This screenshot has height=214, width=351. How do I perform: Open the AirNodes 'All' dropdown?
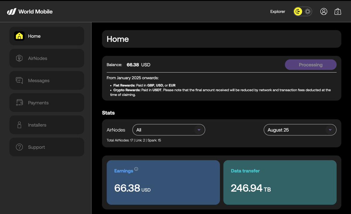169,130
